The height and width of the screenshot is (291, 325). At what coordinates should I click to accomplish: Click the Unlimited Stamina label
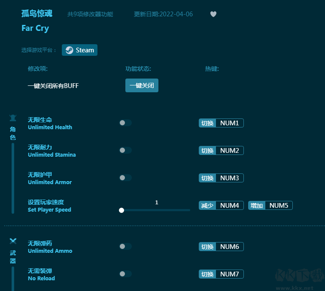pos(52,155)
